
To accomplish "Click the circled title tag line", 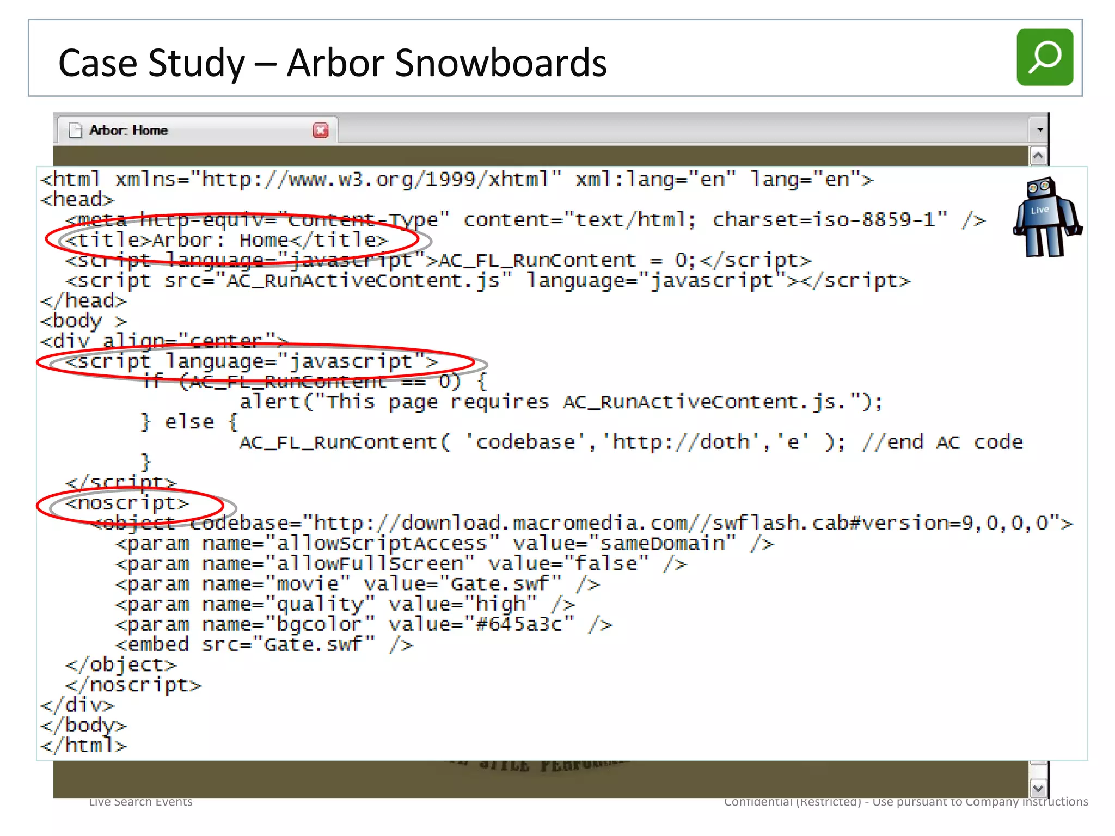I will [x=226, y=240].
